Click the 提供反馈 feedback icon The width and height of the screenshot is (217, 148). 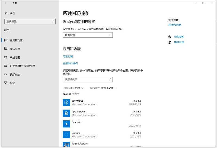170,42
